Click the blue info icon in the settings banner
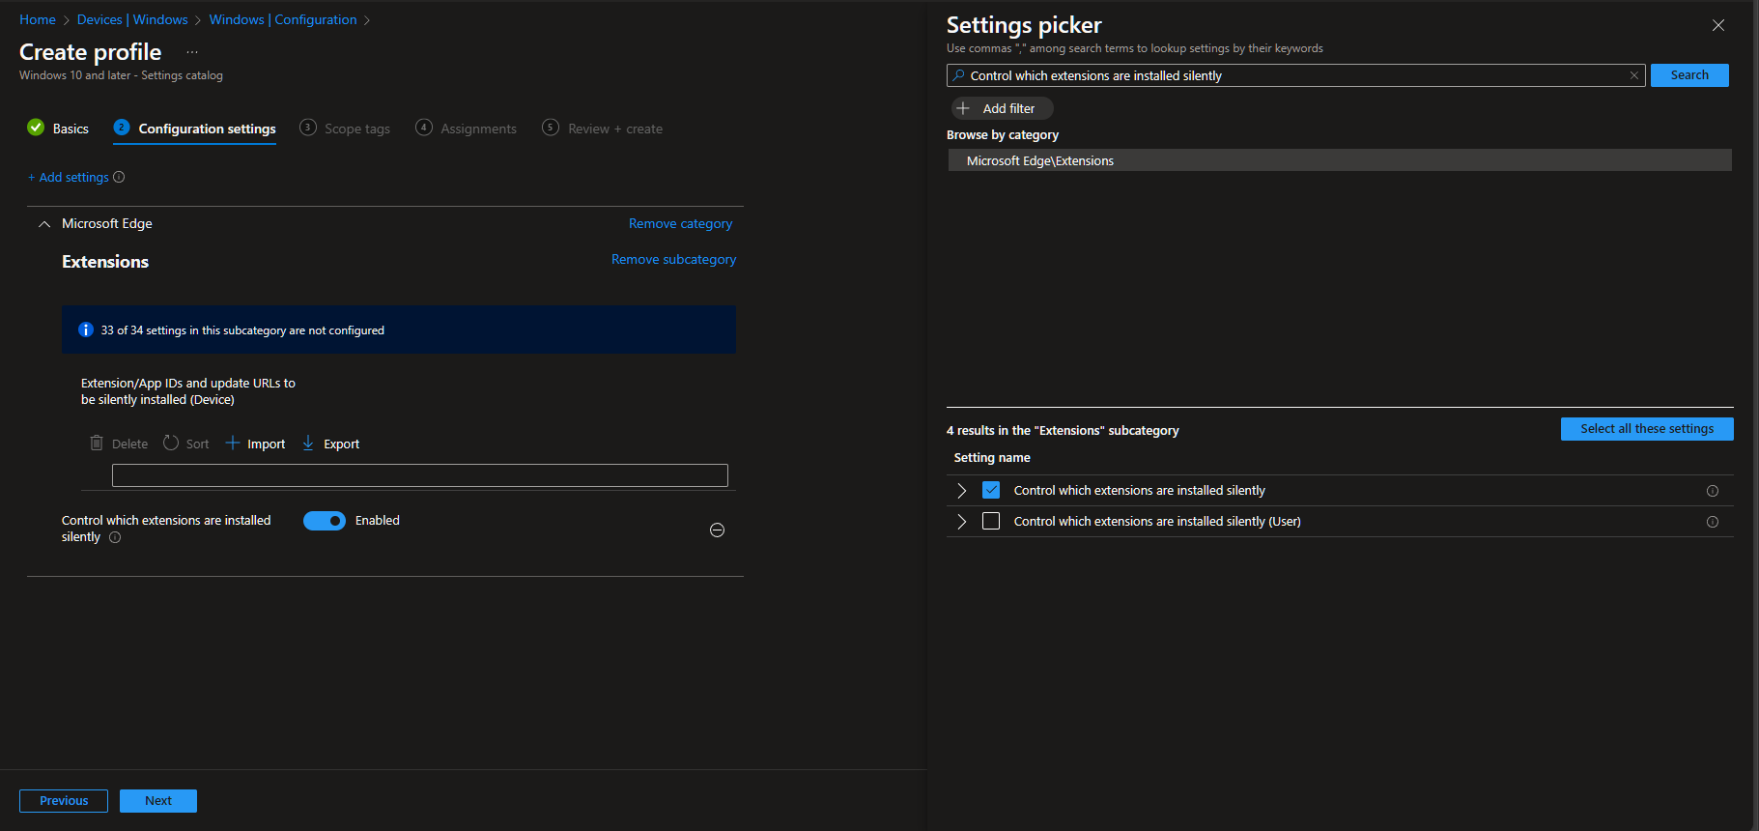This screenshot has width=1759, height=831. click(x=86, y=330)
